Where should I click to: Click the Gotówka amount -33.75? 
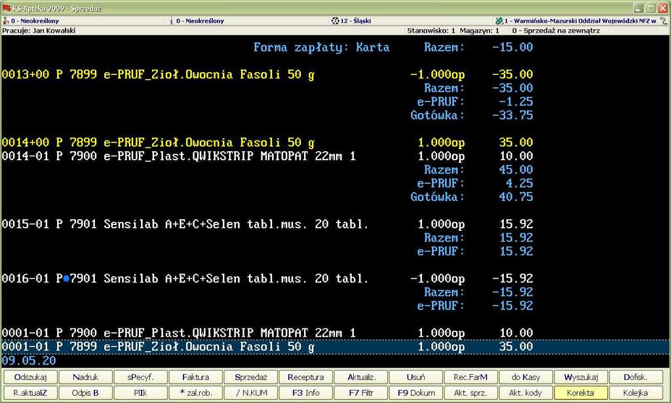click(512, 115)
